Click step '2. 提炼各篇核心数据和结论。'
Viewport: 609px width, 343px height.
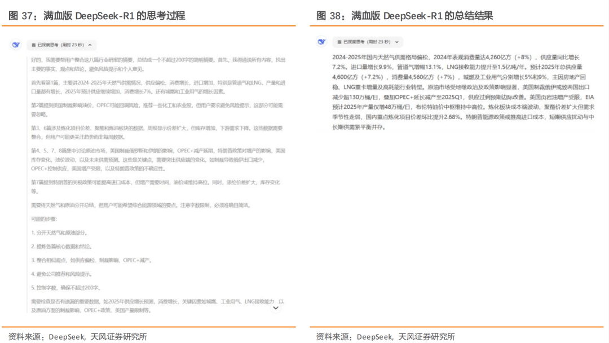[x=62, y=247]
